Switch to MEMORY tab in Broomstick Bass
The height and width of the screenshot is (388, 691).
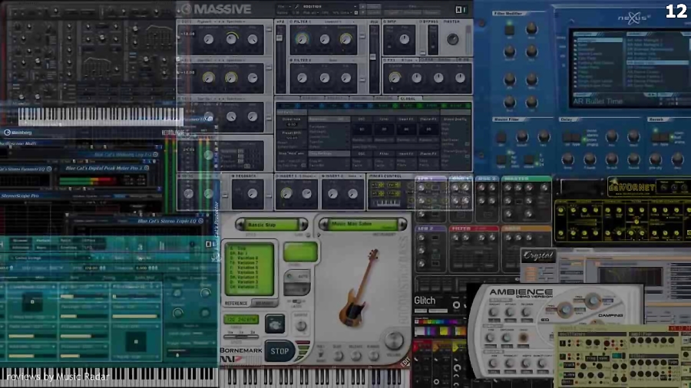pos(264,304)
